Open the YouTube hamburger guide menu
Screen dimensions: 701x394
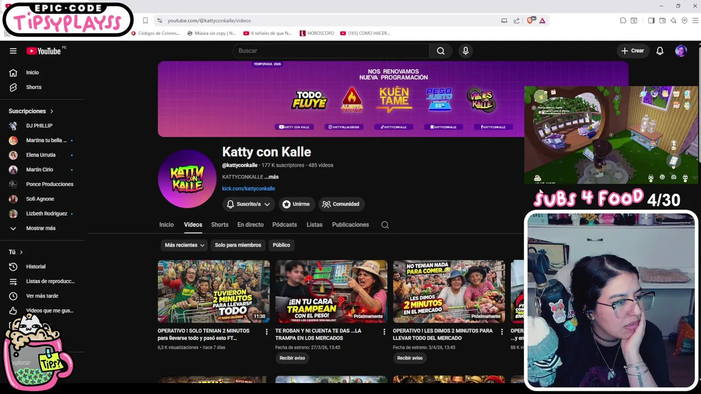(13, 51)
